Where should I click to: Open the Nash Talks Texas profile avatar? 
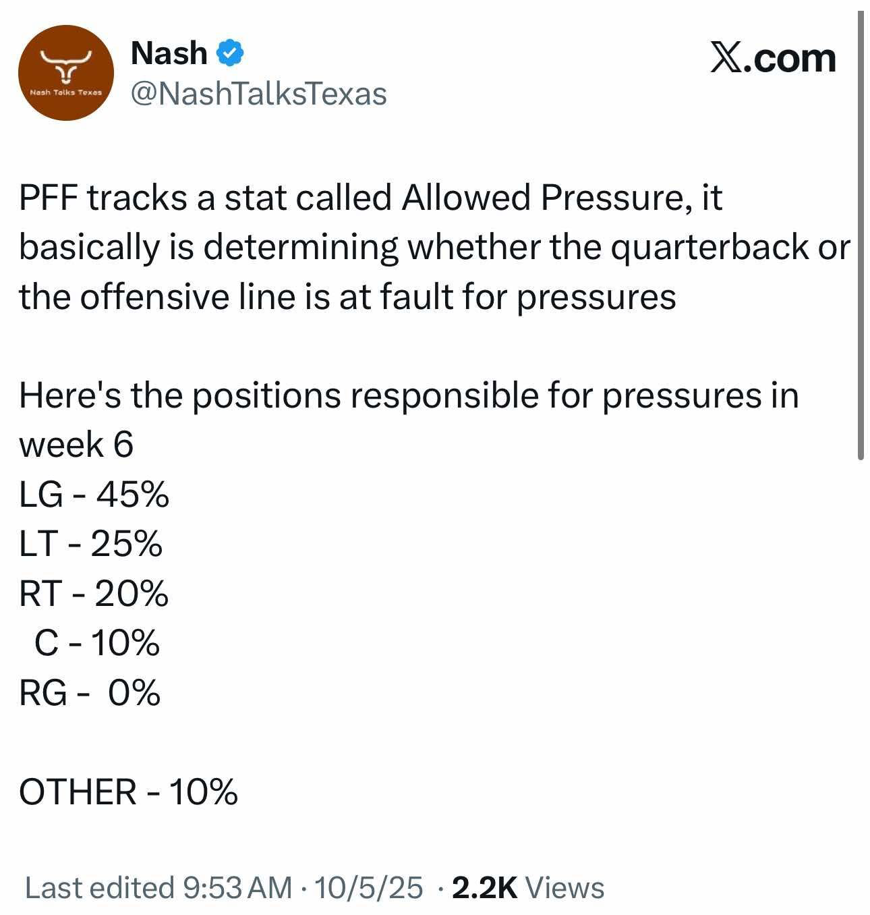(65, 73)
